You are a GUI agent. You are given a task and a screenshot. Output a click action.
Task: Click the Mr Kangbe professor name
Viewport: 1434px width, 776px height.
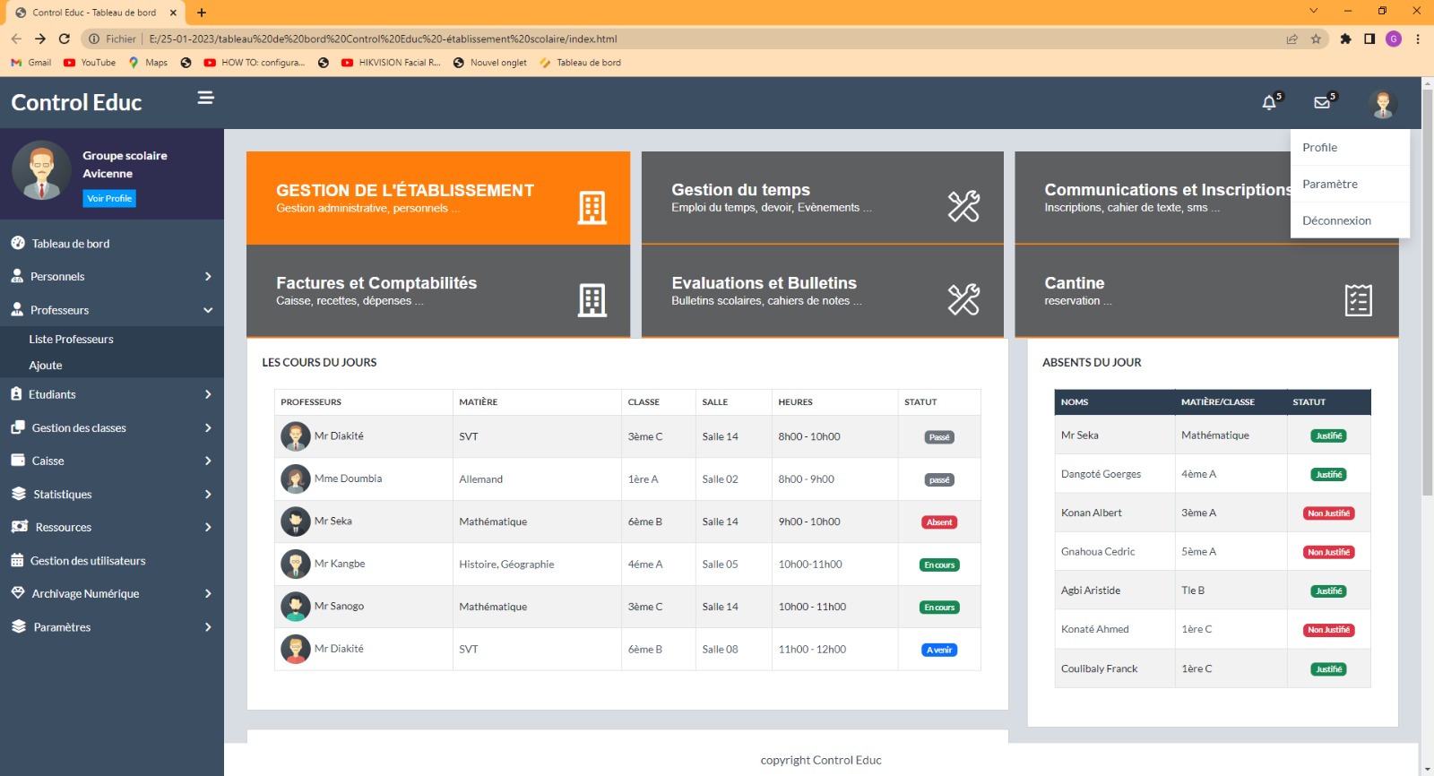point(340,564)
